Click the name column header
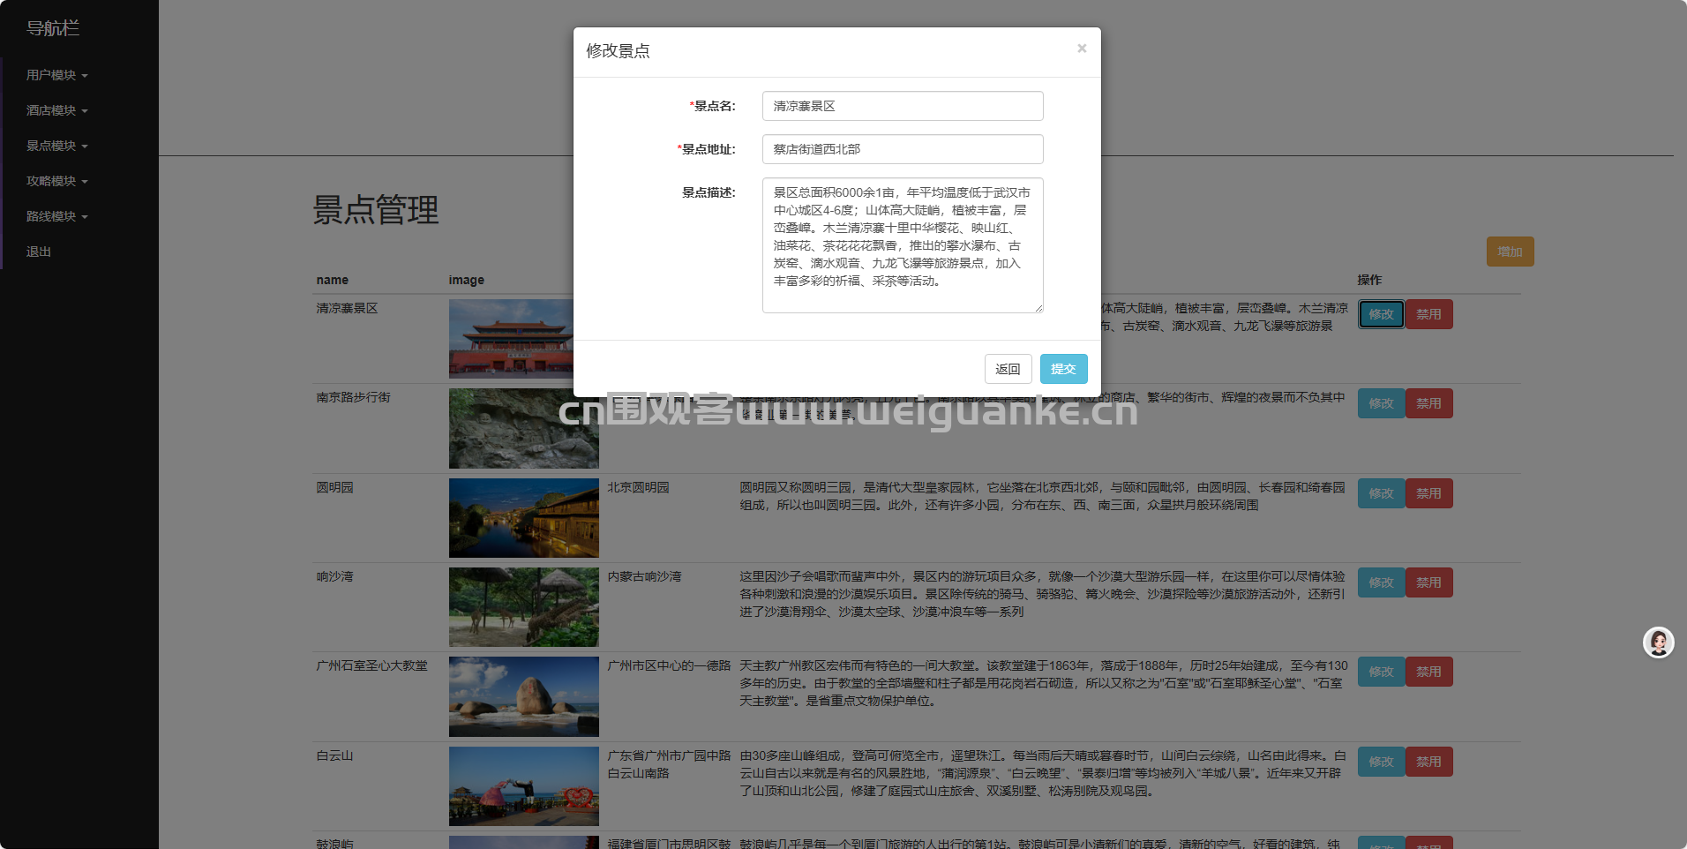 pyautogui.click(x=333, y=280)
